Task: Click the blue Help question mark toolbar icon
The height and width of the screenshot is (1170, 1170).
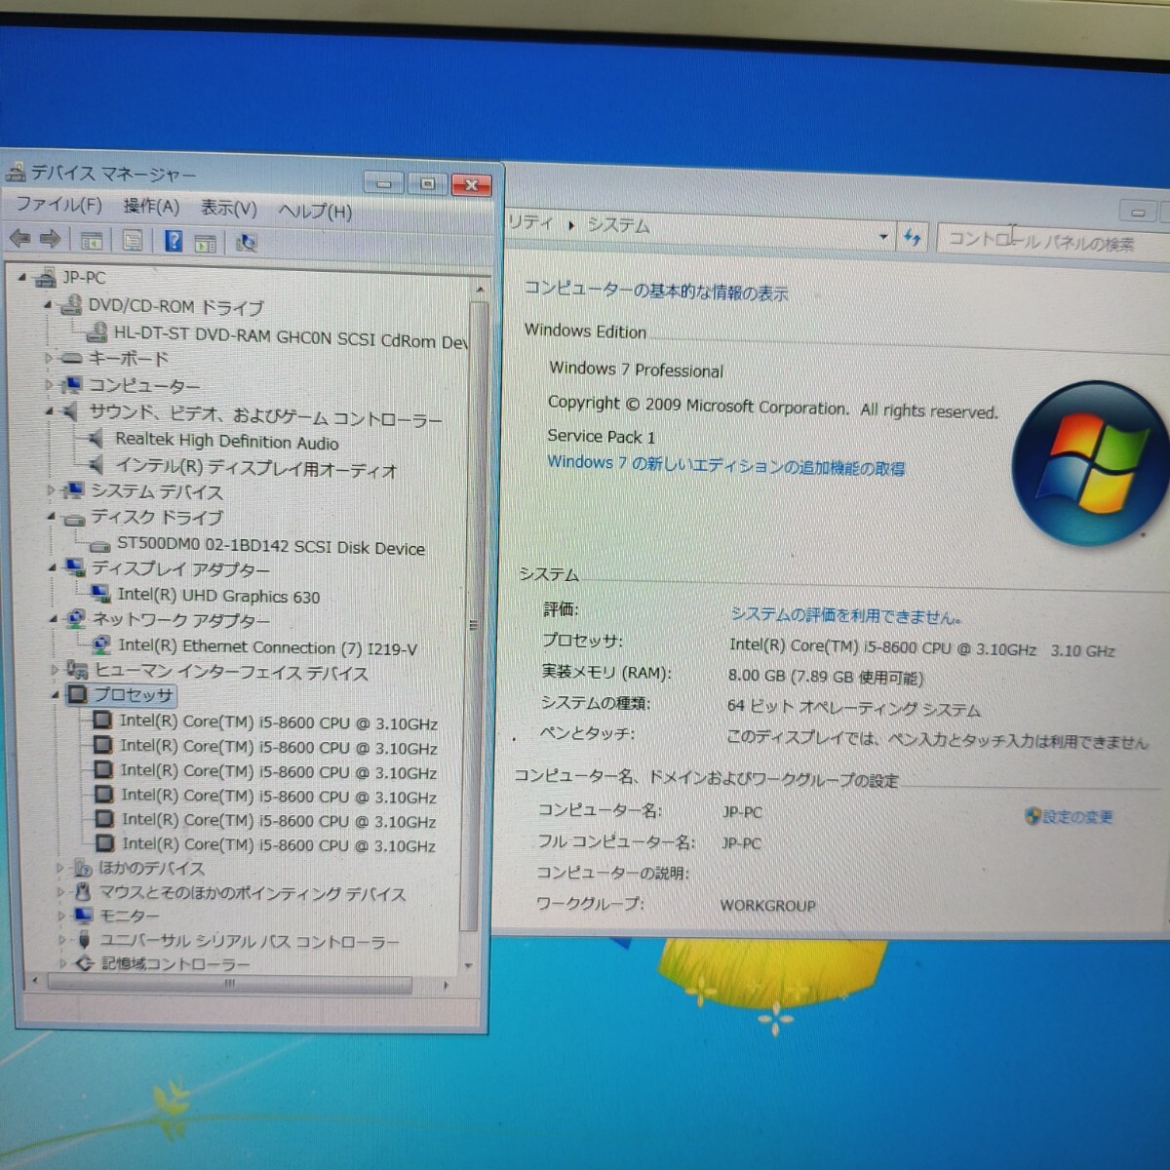Action: click(x=173, y=240)
